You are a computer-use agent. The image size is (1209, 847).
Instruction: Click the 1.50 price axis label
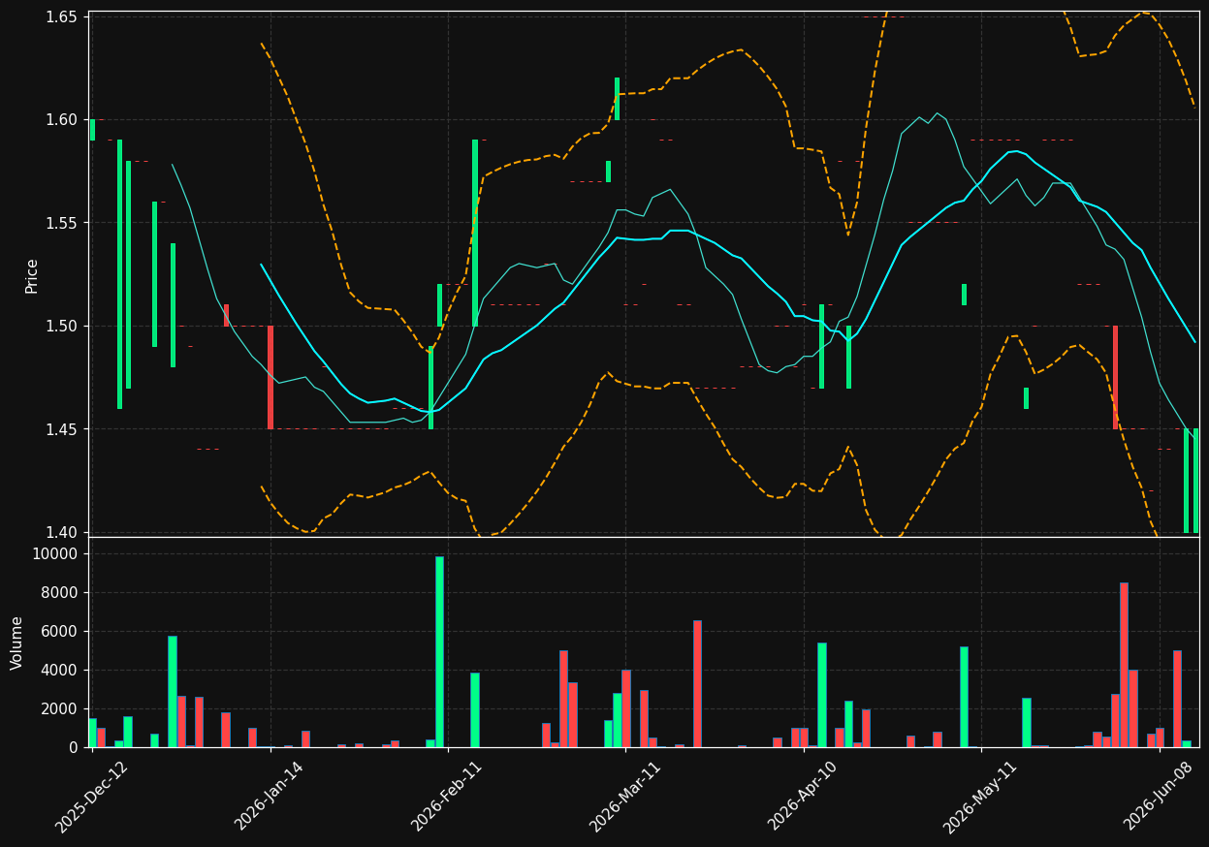tap(61, 327)
